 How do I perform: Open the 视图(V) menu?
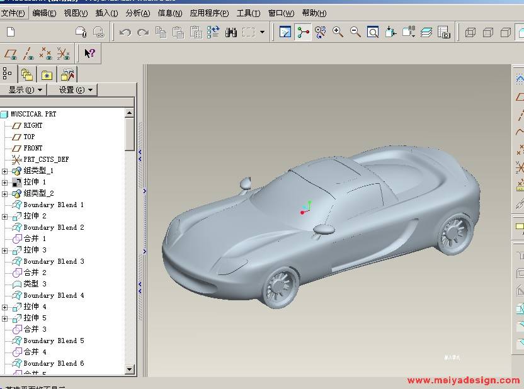pos(76,13)
